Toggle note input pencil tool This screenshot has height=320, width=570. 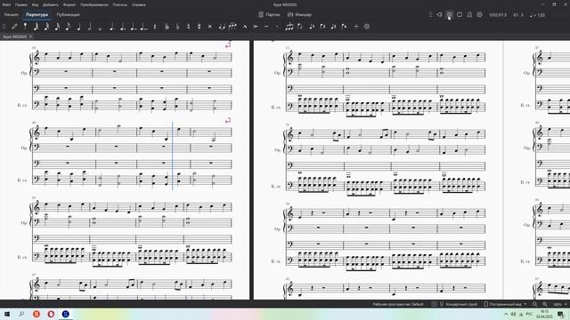click(14, 26)
